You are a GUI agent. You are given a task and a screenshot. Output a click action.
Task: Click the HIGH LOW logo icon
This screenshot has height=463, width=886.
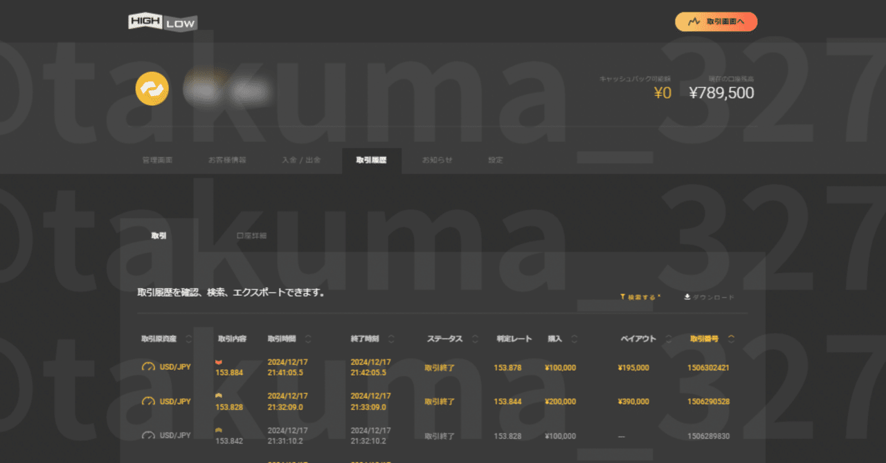[162, 21]
